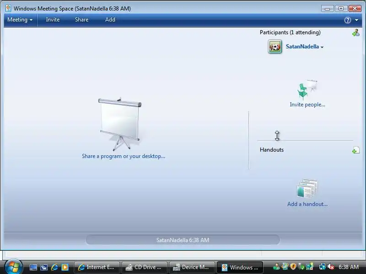Screen dimensions: 366x274
Task: Click the Invite people... link
Action: (x=307, y=105)
